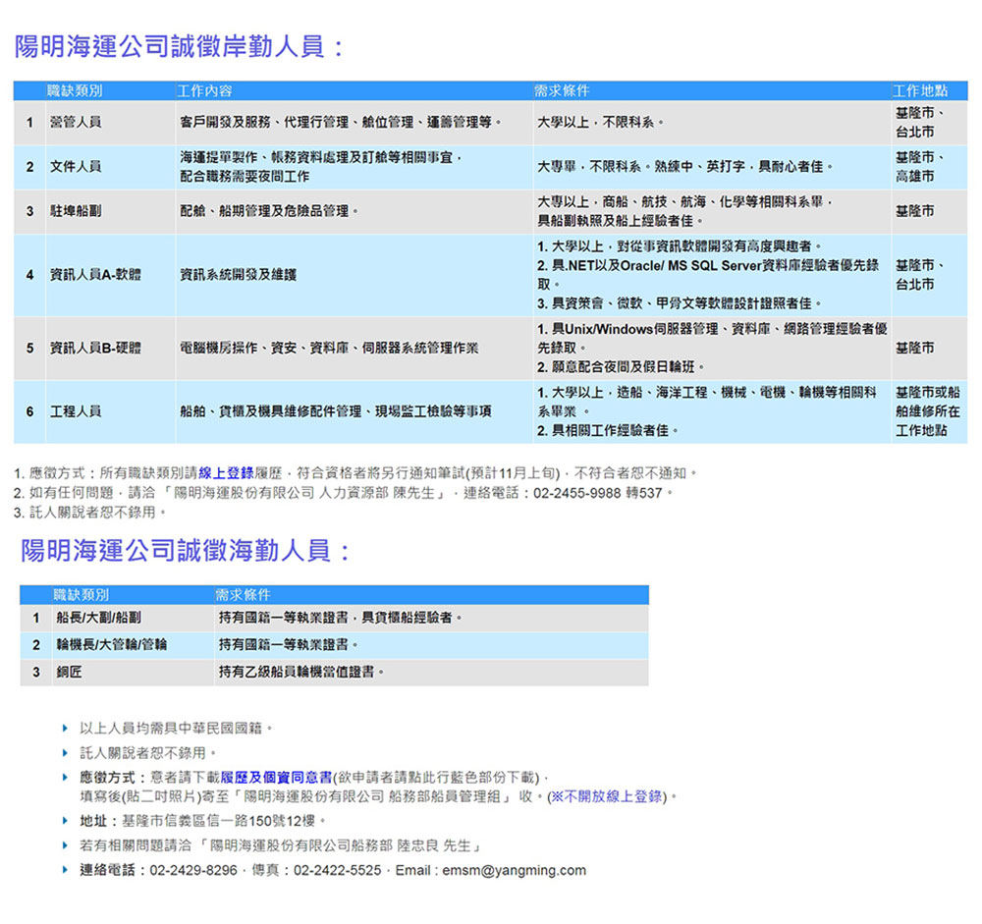Select the 銅匠 sea staff cell
982x924 pixels.
tap(133, 673)
